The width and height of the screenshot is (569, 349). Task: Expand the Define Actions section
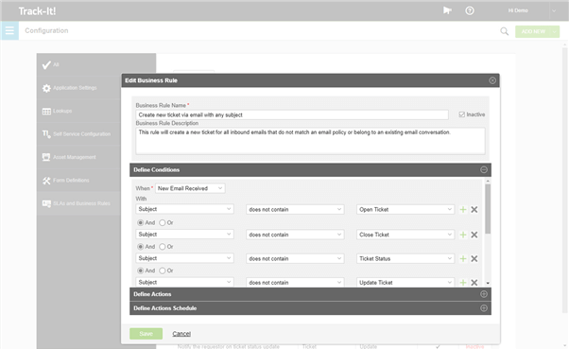pos(484,294)
